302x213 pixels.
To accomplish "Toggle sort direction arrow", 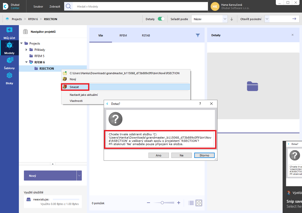I will tap(232, 19).
